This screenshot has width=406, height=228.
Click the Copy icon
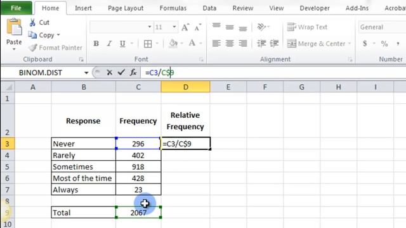[x=32, y=35]
